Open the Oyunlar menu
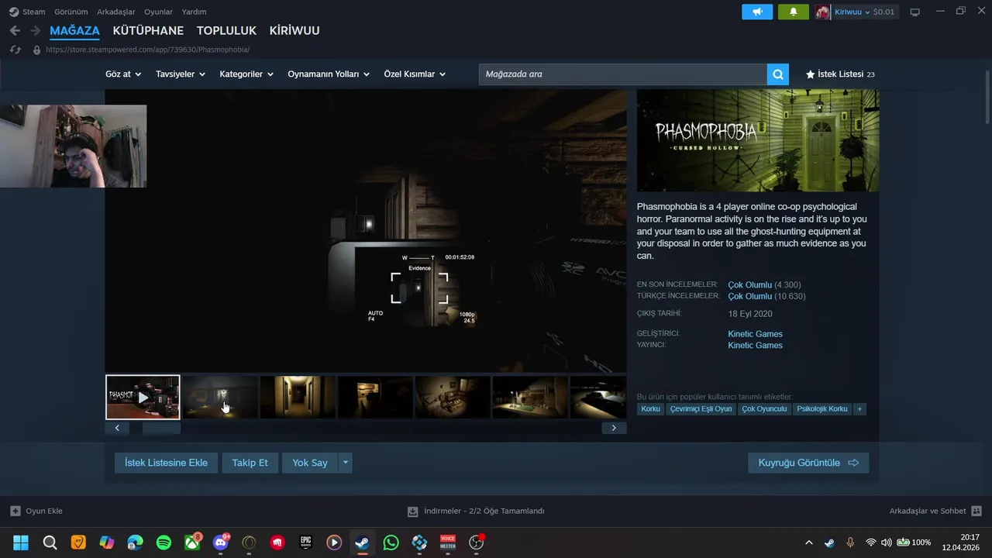 (158, 12)
